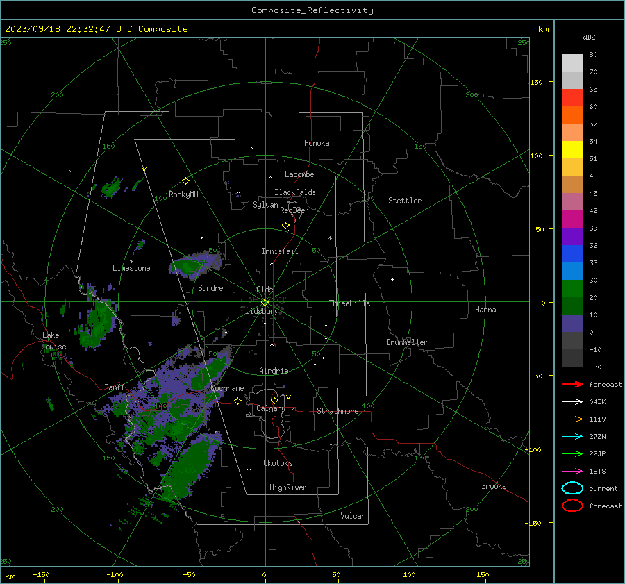Viewport: 625px width, 584px height.
Task: Click the 150 value on the right km axis
Action: [x=537, y=82]
